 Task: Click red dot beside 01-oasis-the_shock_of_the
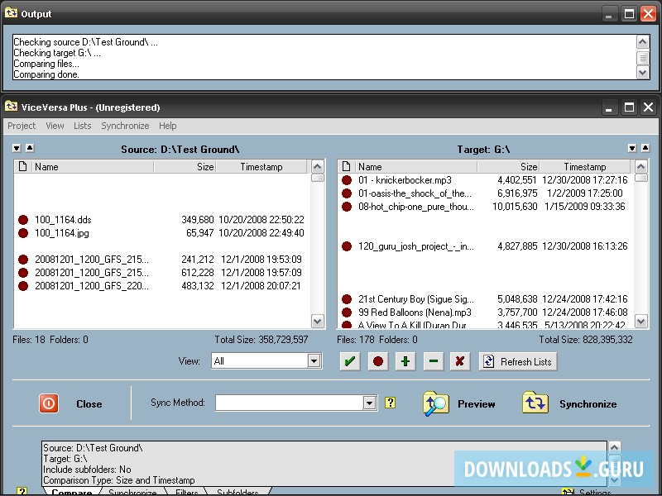(347, 193)
